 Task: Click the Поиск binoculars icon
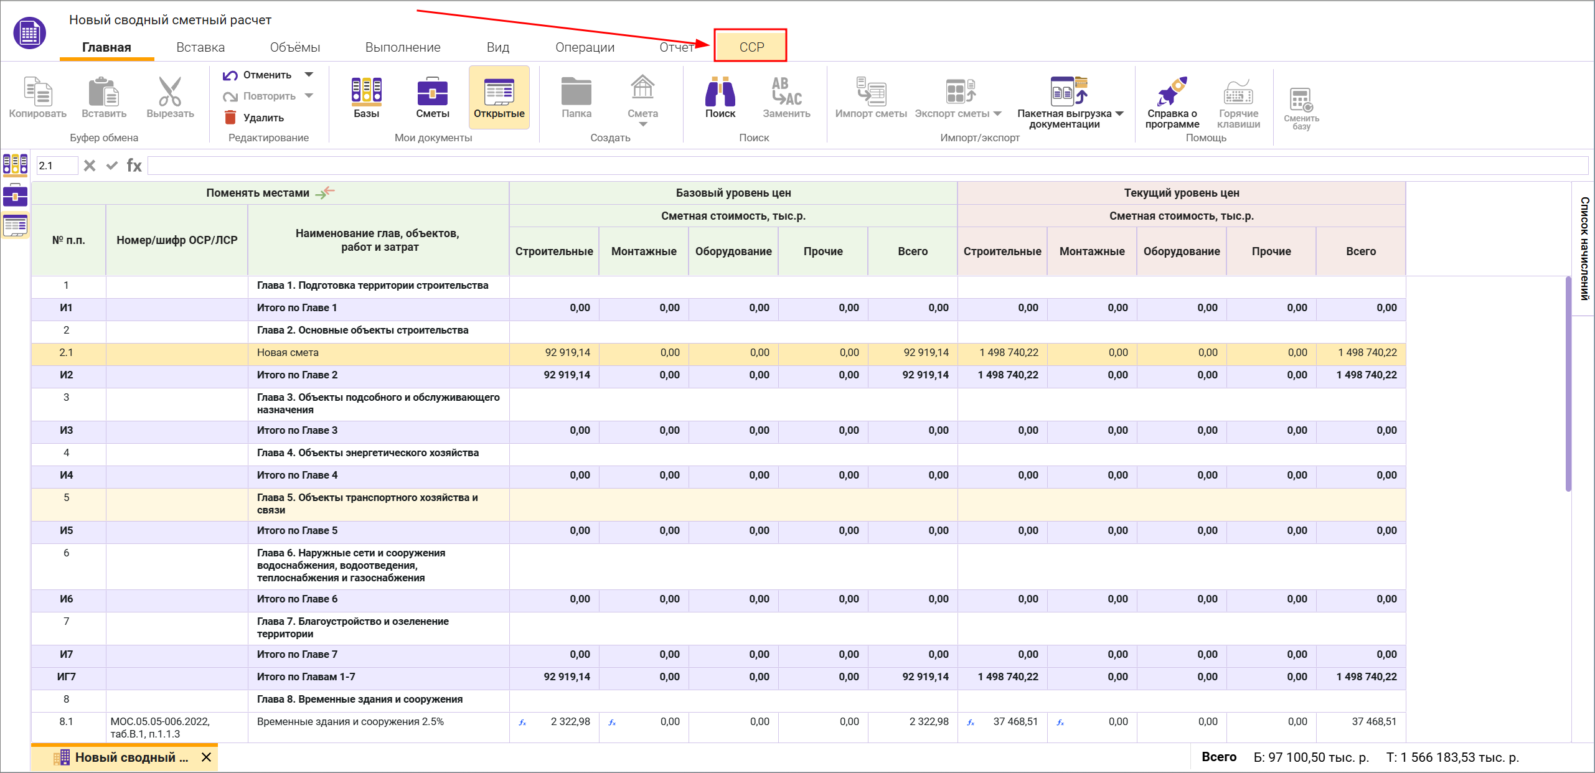coord(720,92)
